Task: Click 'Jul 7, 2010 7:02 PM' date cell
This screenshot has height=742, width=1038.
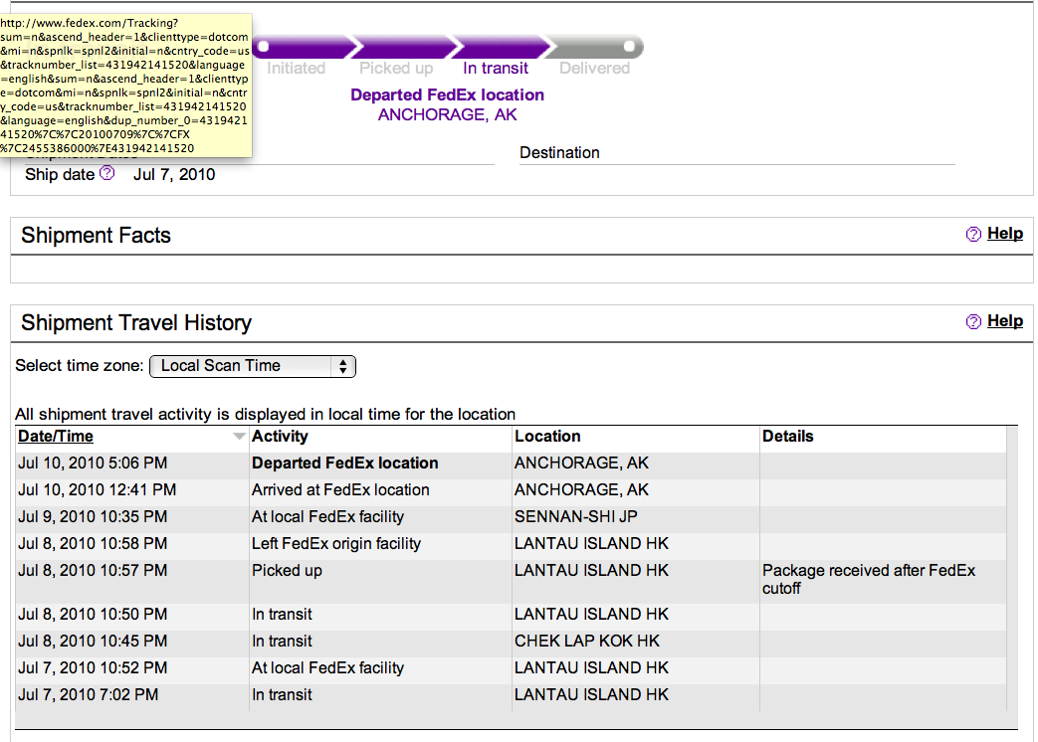Action: 88,695
